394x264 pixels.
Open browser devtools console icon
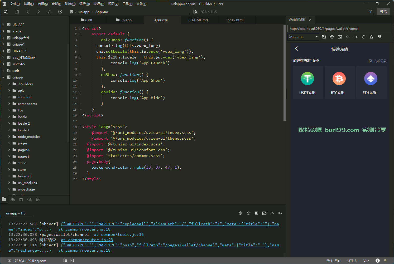click(x=340, y=37)
